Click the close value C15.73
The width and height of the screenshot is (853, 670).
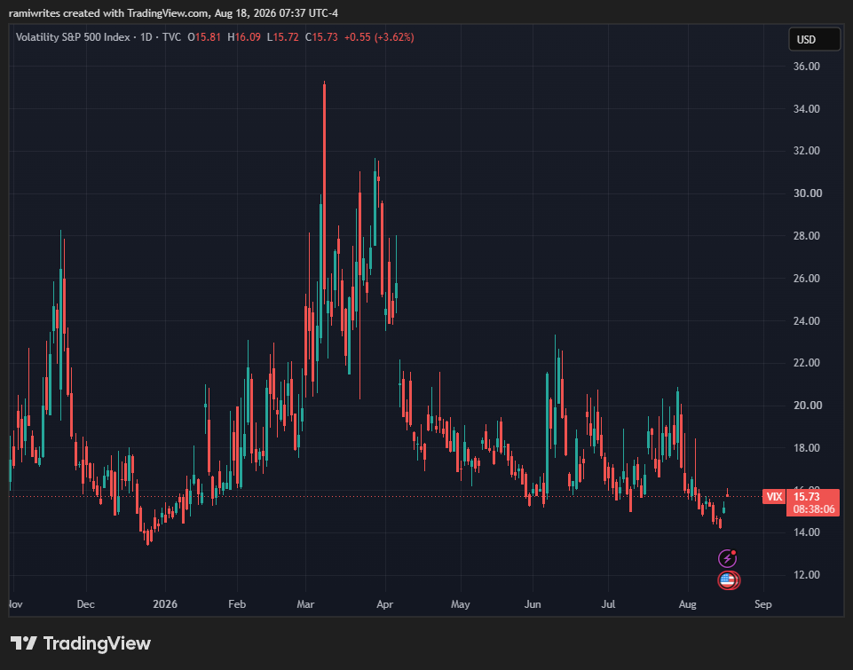tap(321, 37)
